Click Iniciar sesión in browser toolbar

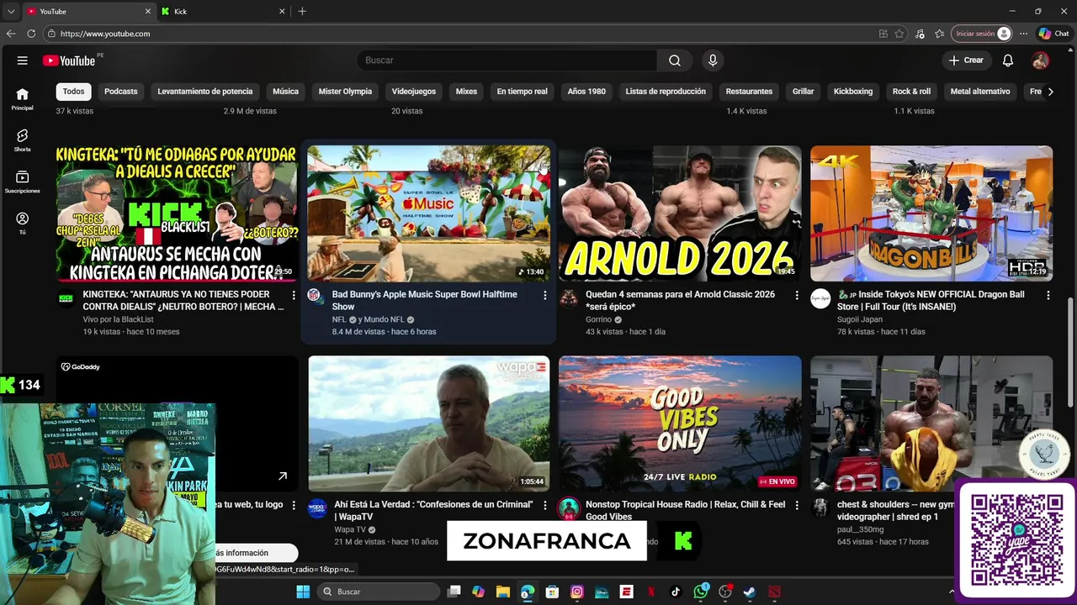click(x=981, y=34)
